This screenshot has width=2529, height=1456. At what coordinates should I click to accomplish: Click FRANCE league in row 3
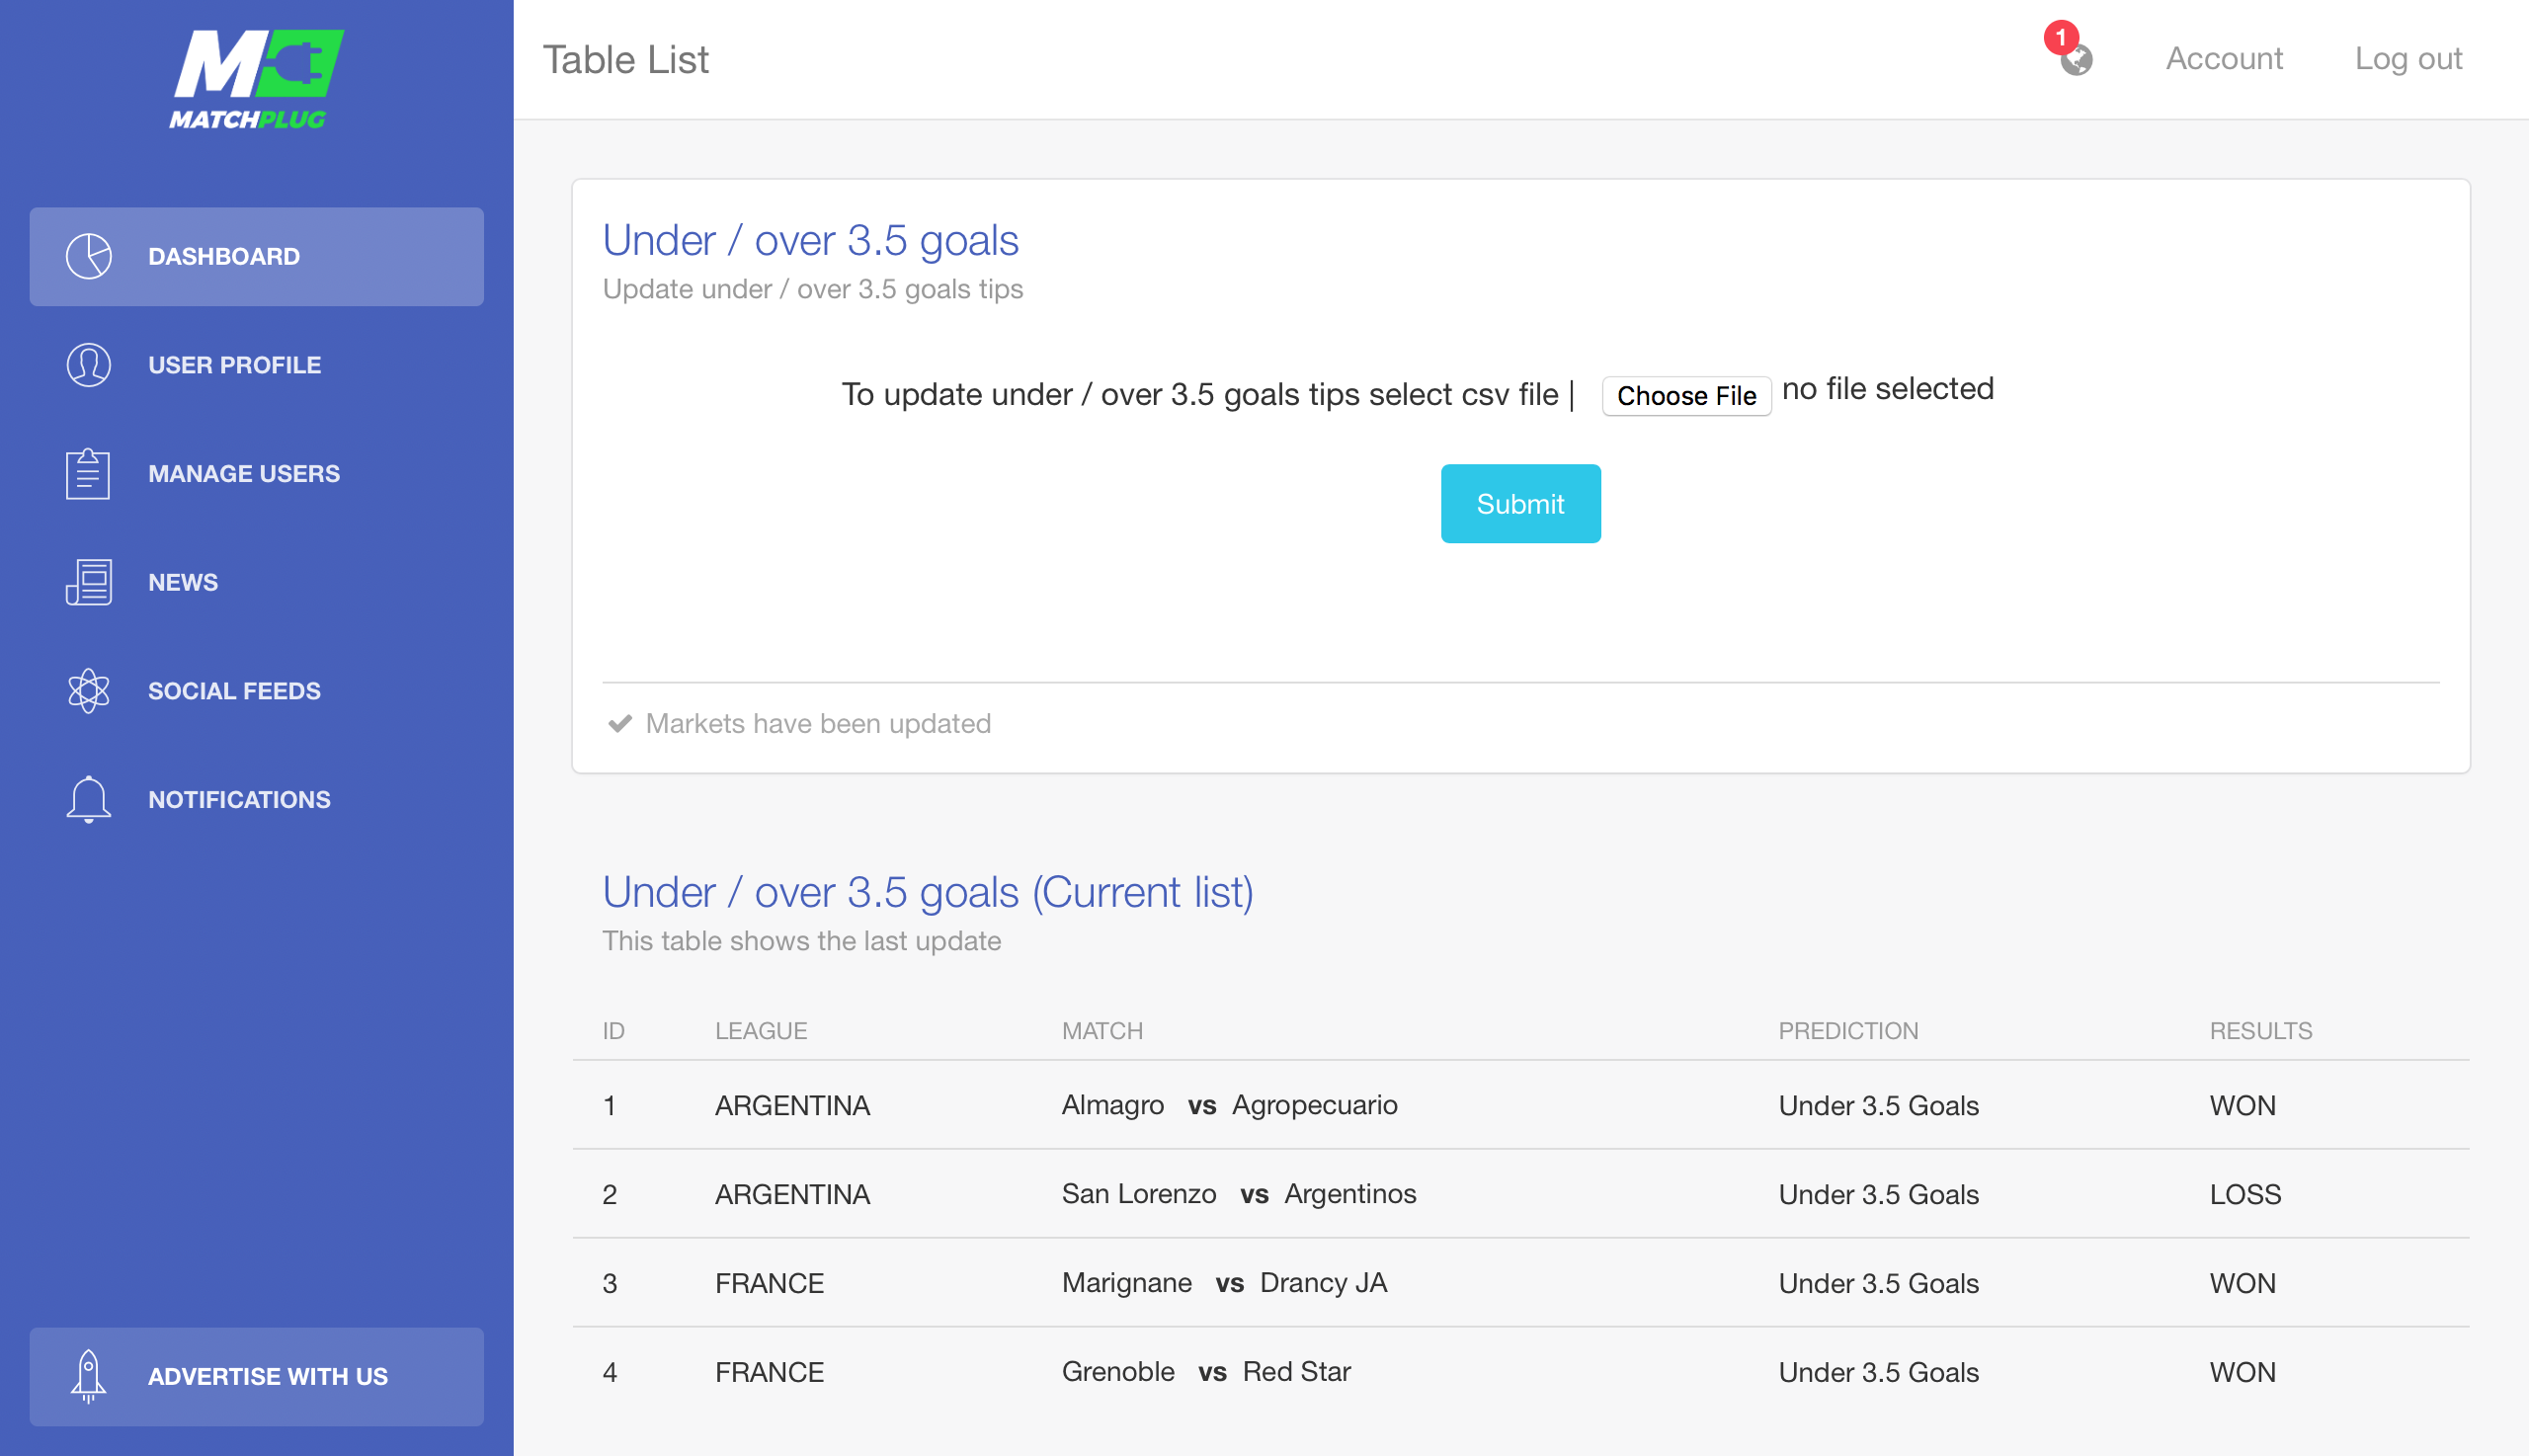click(x=770, y=1284)
